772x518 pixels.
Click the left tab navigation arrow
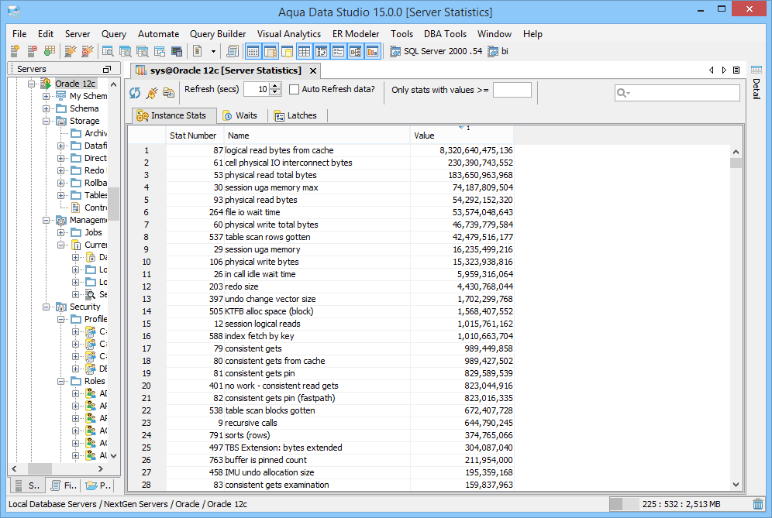(x=712, y=70)
